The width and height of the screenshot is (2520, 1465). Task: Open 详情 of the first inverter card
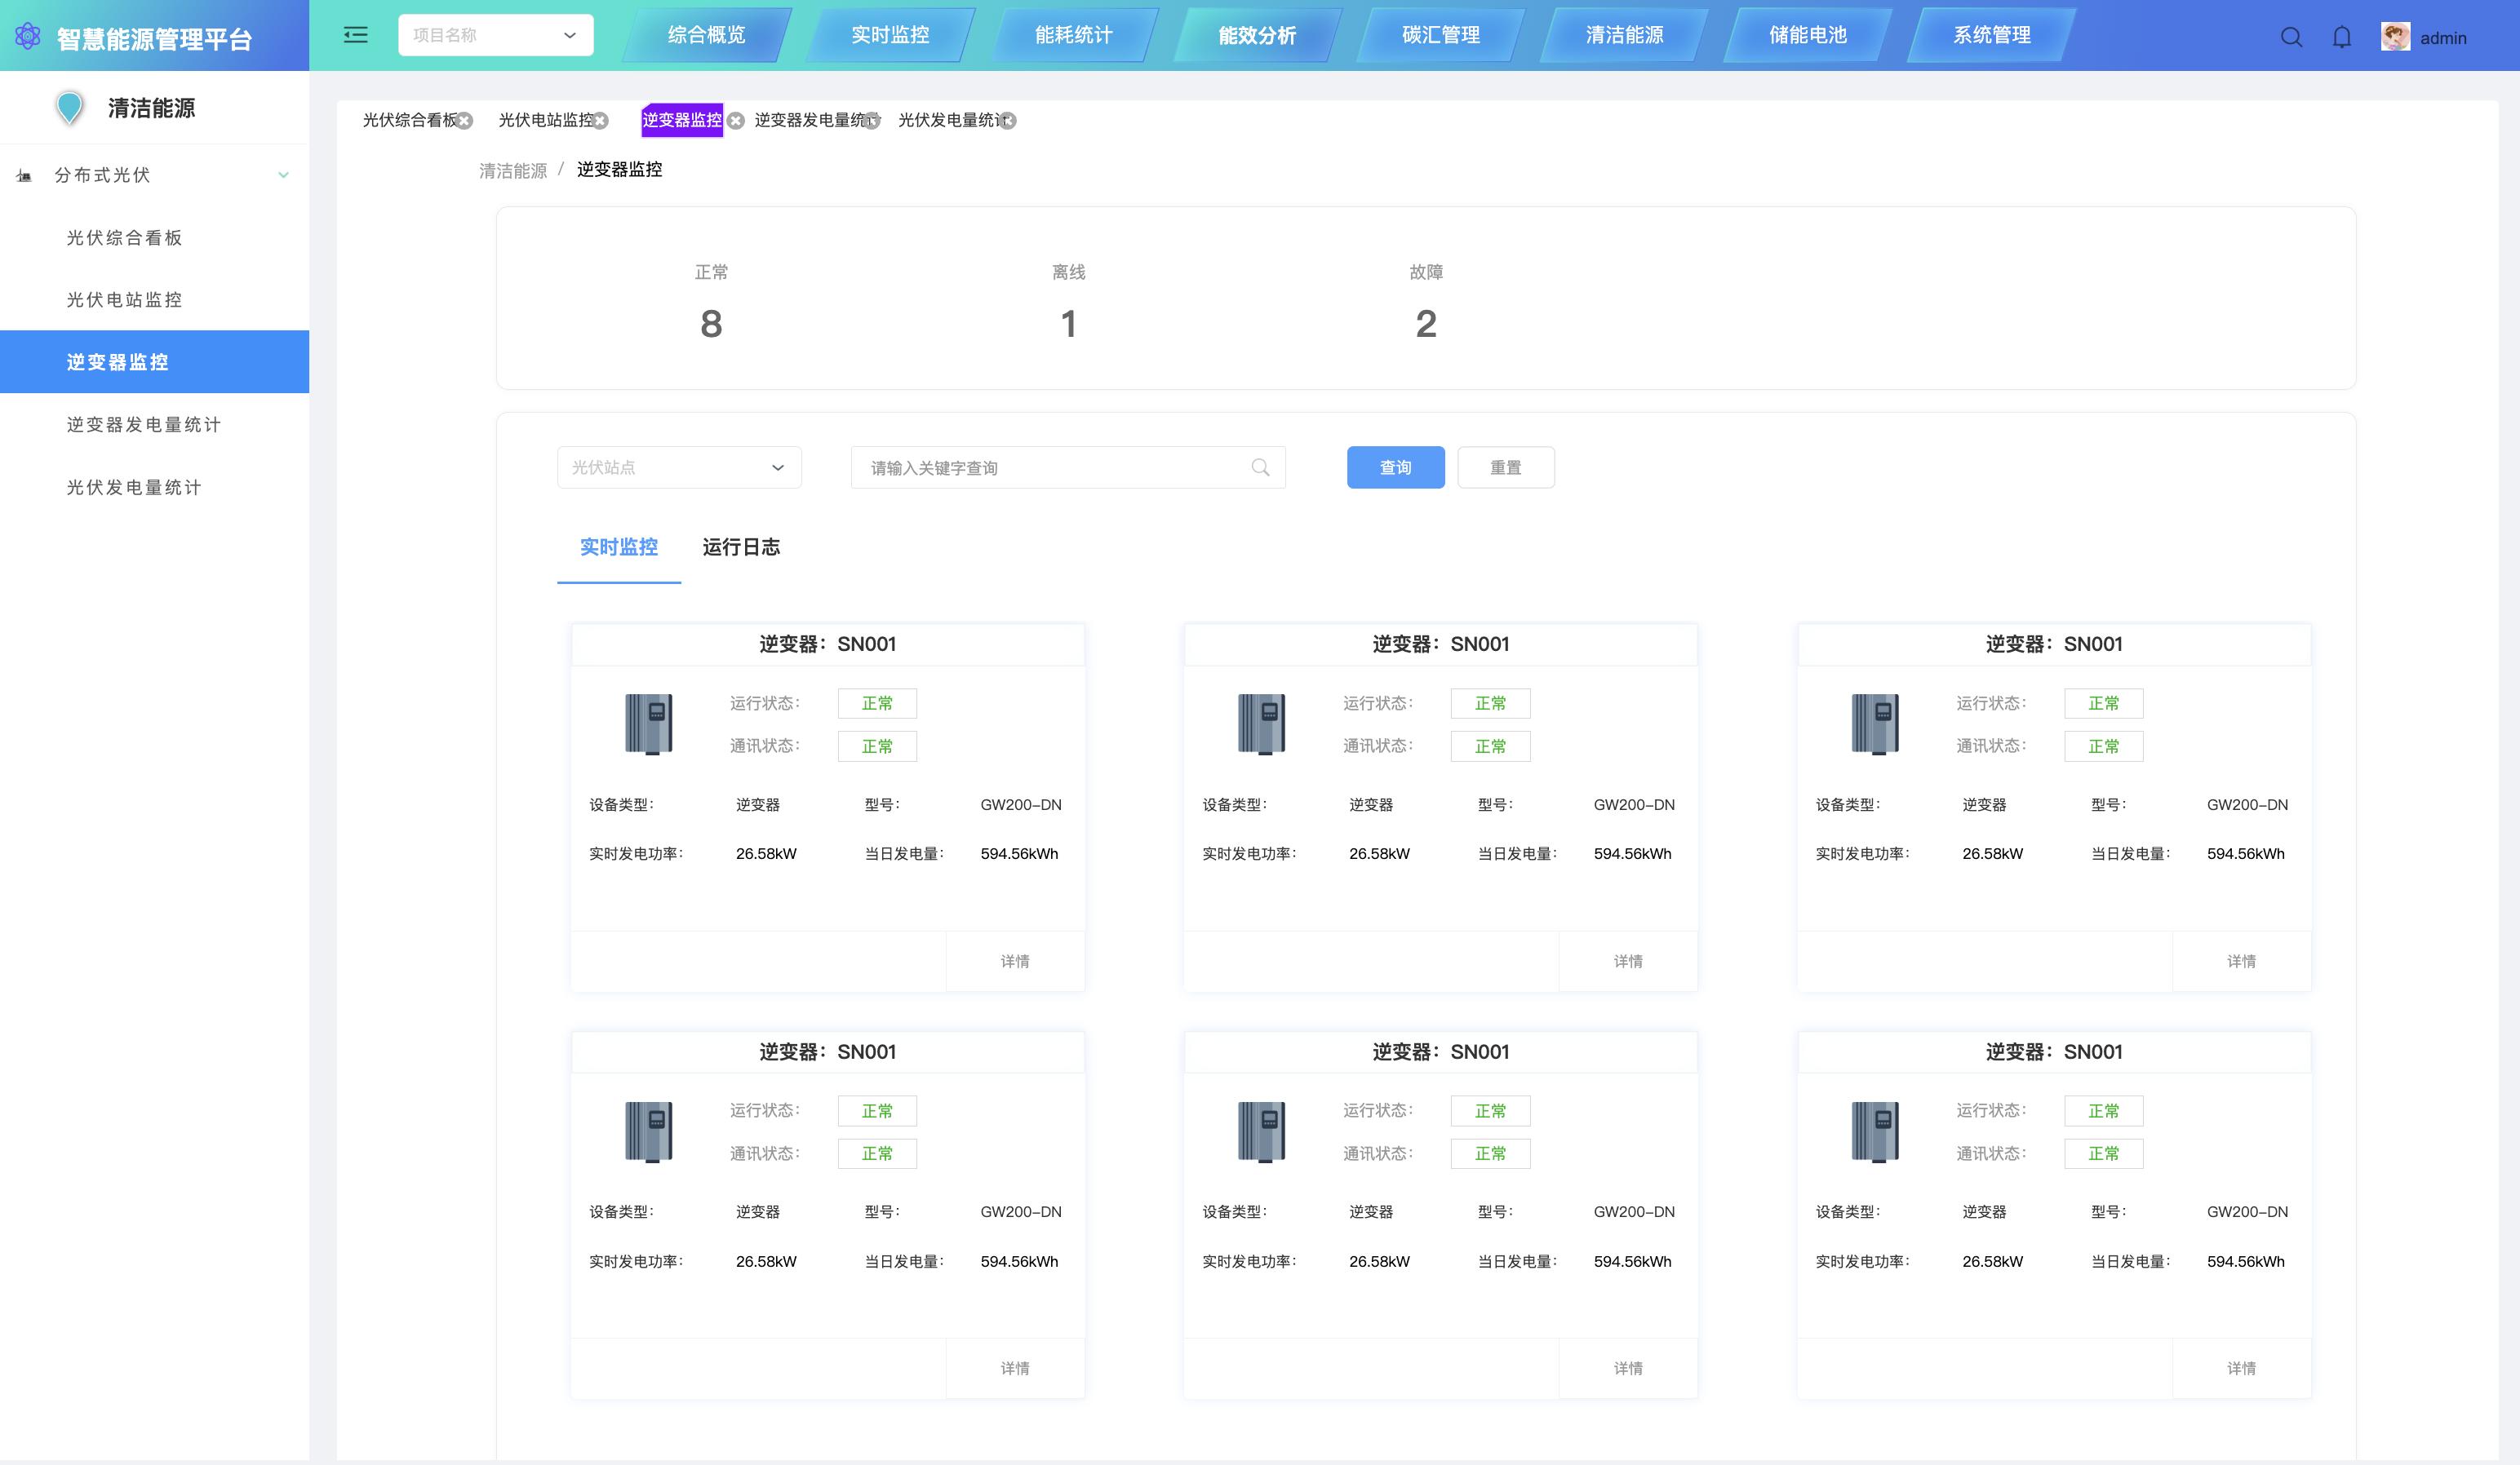[1014, 962]
